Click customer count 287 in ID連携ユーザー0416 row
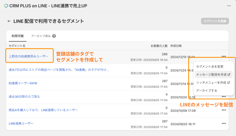Screen dimensions: 236x136 pos(165,81)
